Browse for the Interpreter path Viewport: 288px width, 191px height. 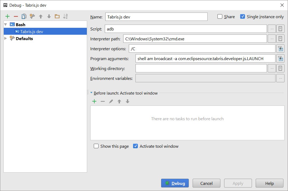tap(272, 39)
